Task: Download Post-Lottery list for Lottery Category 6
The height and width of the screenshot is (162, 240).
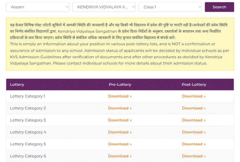Action: [194, 156]
